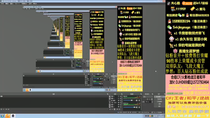Click the 退出 button in Controls
This screenshot has height=118, width=210.
(160, 106)
